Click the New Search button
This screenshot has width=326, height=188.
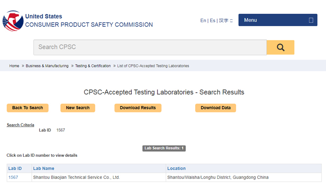pyautogui.click(x=78, y=108)
